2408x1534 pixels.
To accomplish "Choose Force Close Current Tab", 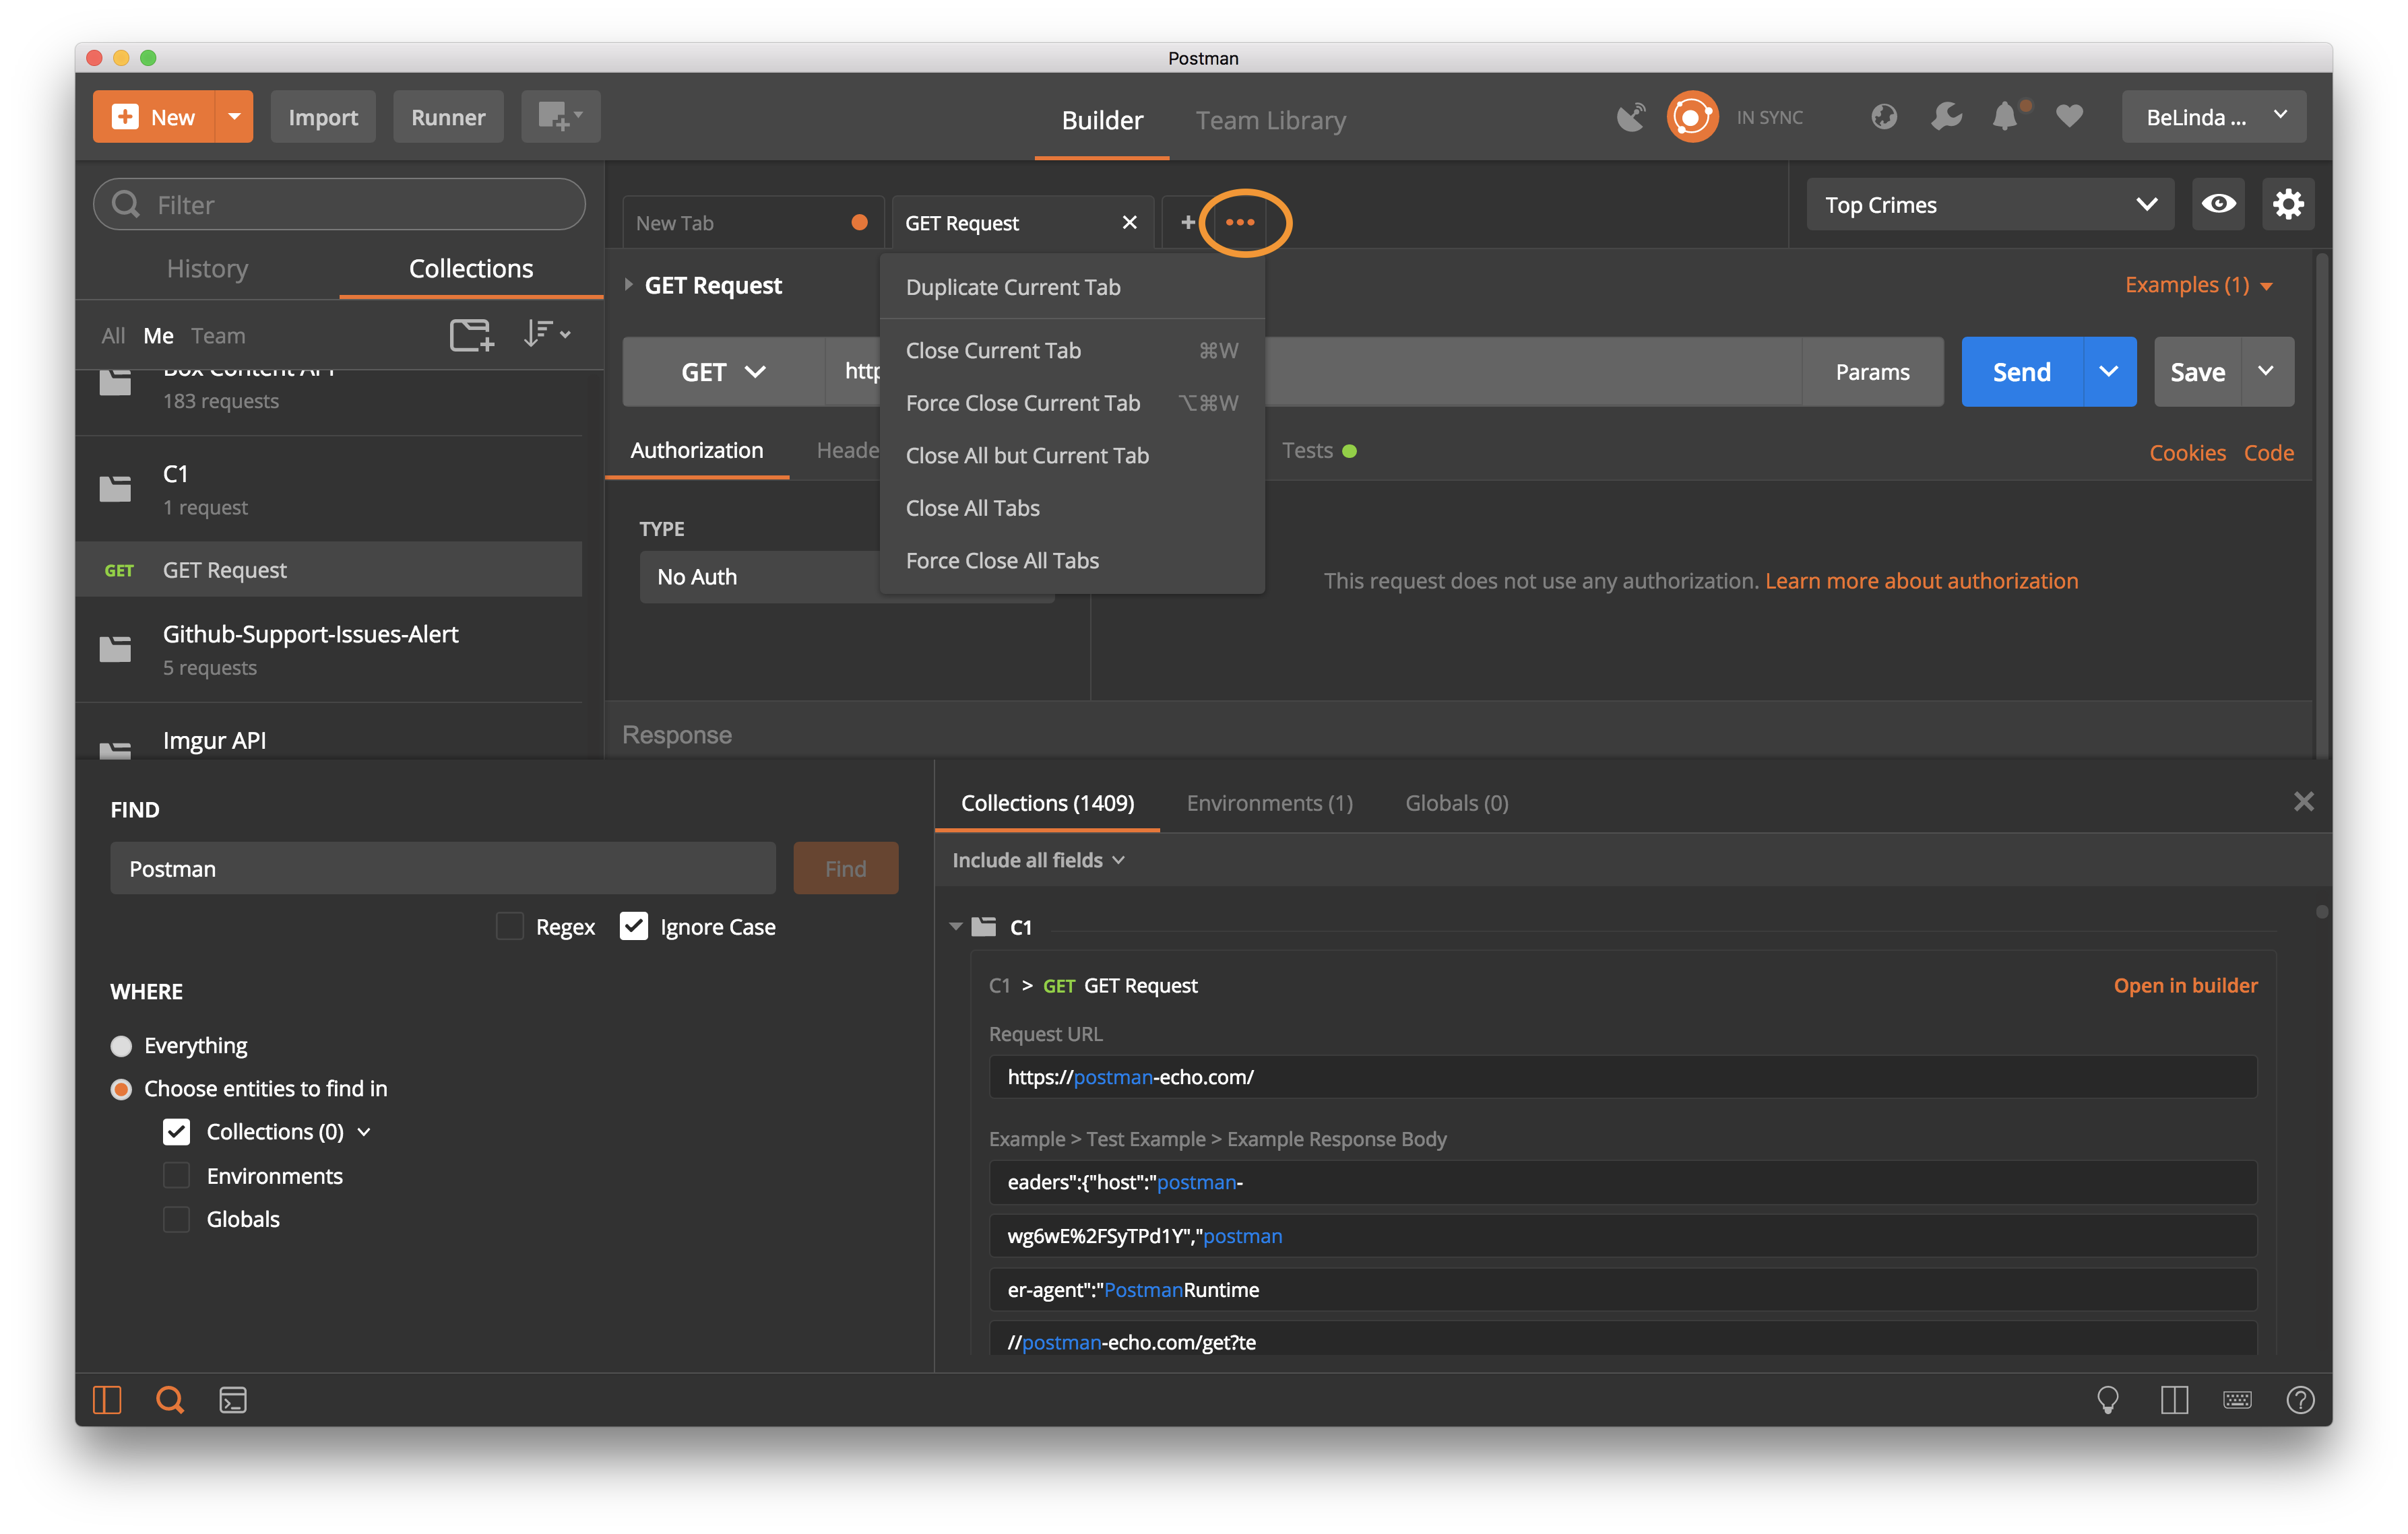I will tap(1072, 403).
